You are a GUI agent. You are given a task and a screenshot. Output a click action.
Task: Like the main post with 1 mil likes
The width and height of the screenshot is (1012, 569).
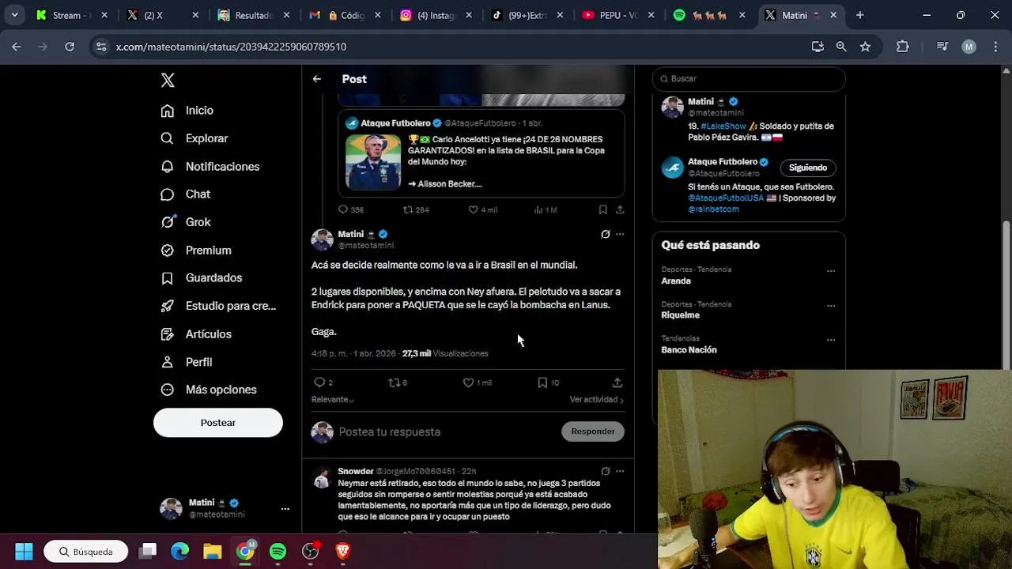(468, 382)
